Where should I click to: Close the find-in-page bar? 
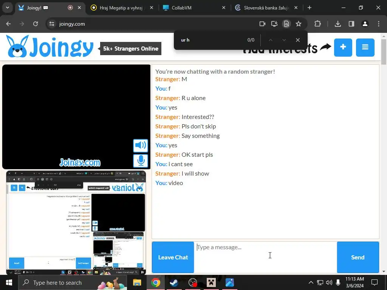298,40
